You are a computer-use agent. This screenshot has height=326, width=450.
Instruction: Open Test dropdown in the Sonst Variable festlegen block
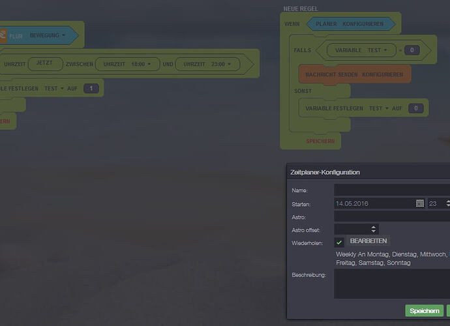click(x=378, y=108)
